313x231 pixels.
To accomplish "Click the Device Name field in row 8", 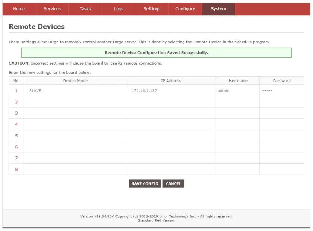I will [x=76, y=169].
